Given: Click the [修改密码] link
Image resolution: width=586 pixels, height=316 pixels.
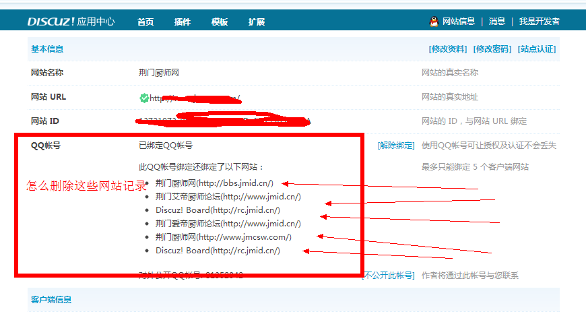Looking at the screenshot, I should click(x=492, y=49).
